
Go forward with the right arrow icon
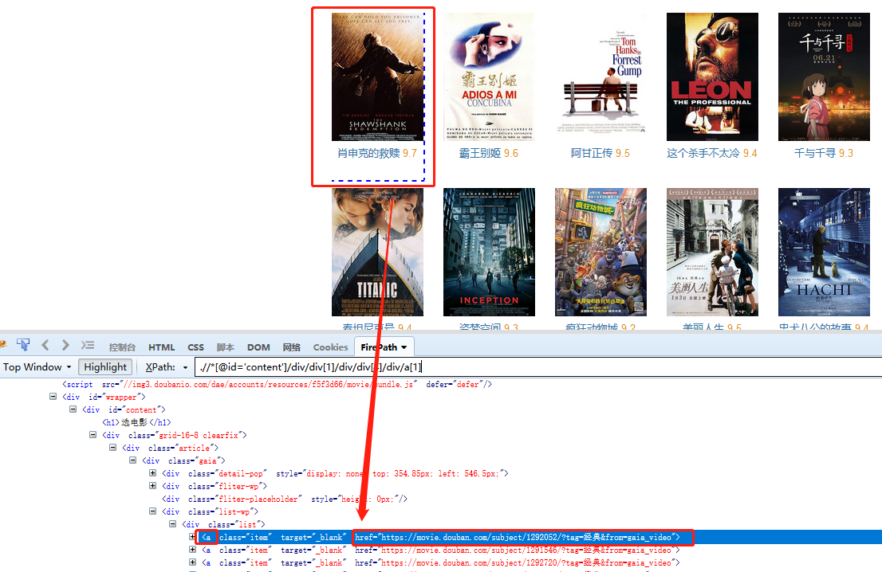pyautogui.click(x=65, y=345)
